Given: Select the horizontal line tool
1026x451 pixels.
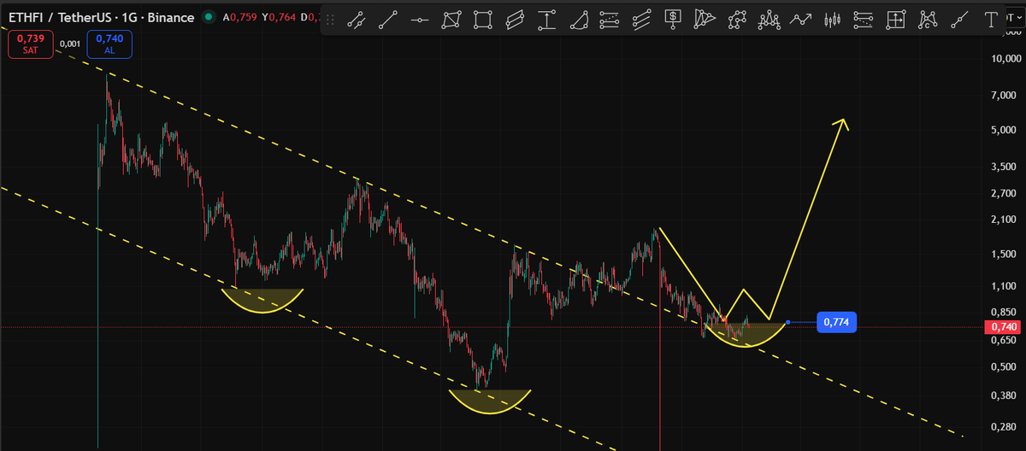Looking at the screenshot, I should pyautogui.click(x=420, y=20).
